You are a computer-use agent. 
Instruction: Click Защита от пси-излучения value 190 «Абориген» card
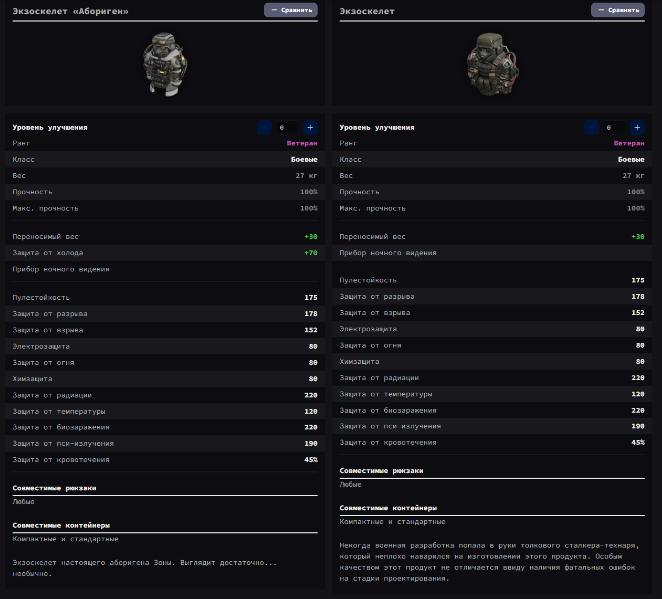tap(311, 444)
